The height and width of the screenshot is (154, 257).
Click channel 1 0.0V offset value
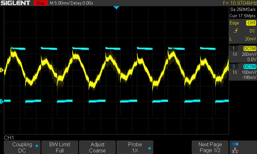click(x=252, y=59)
